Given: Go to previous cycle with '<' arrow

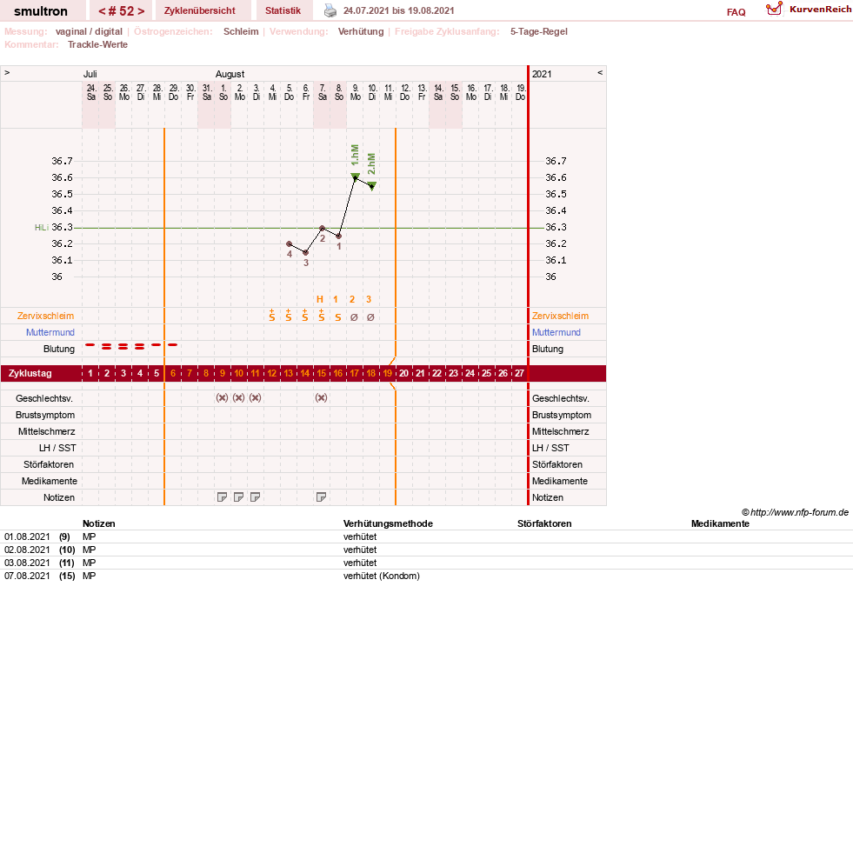Looking at the screenshot, I should [x=103, y=11].
